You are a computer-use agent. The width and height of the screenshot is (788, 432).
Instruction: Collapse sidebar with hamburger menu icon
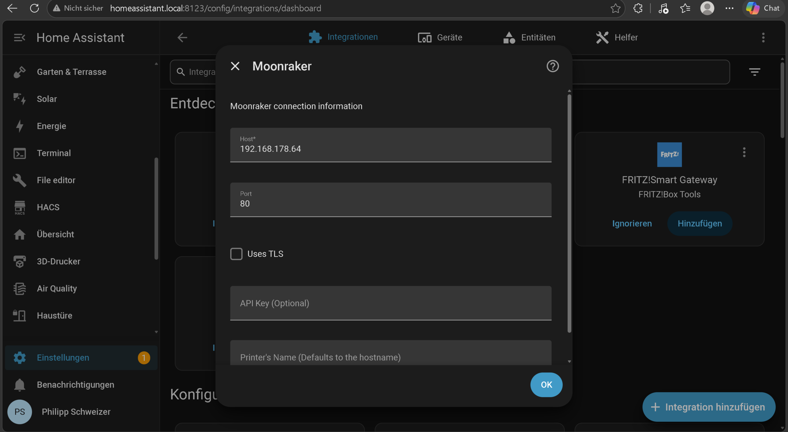click(x=19, y=38)
